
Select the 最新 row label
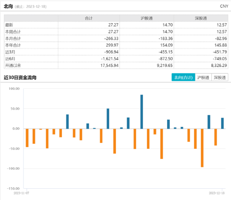click(x=9, y=25)
